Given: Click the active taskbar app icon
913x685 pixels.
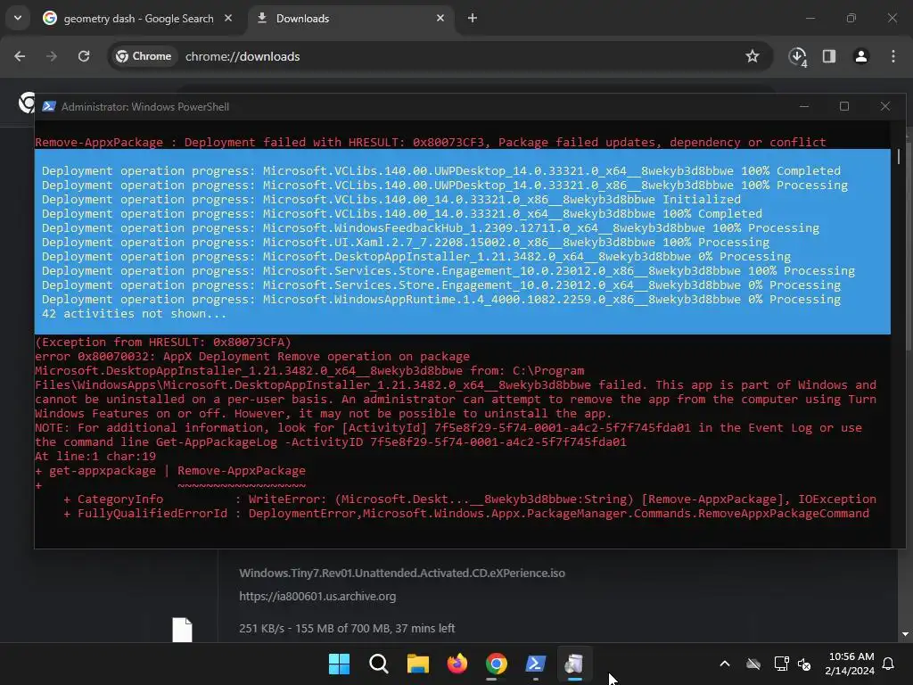Looking at the screenshot, I should [x=575, y=664].
